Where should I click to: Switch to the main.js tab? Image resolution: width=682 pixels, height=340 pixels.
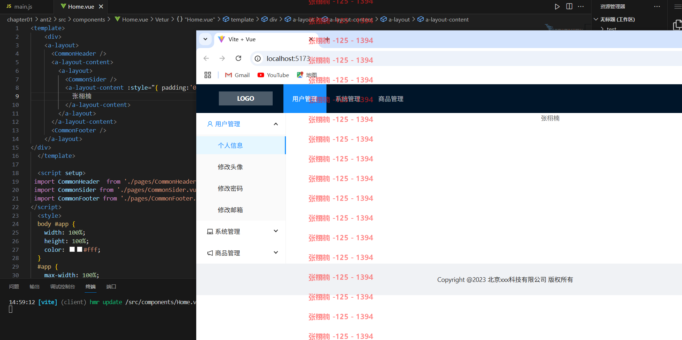tap(23, 6)
